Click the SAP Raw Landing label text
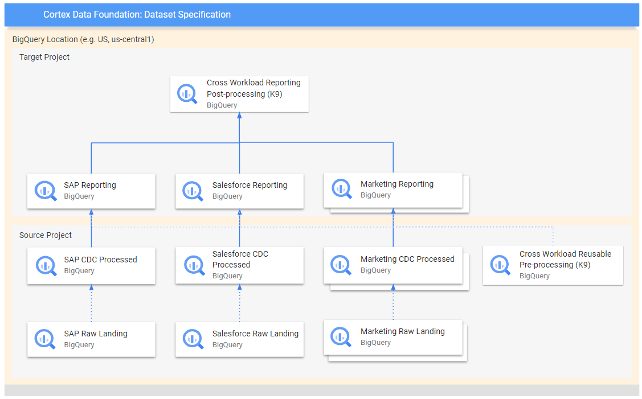Screen dimensions: 642x399 click(x=96, y=334)
